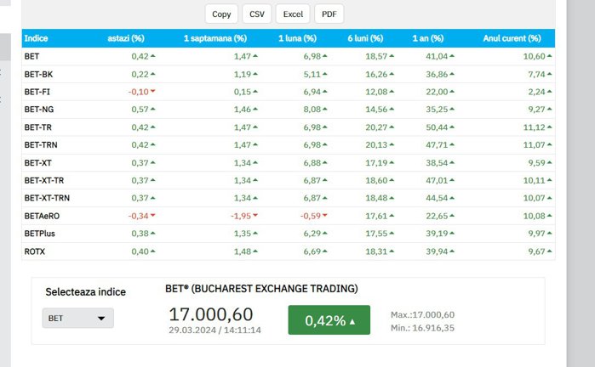Export the table as CSV

[255, 14]
